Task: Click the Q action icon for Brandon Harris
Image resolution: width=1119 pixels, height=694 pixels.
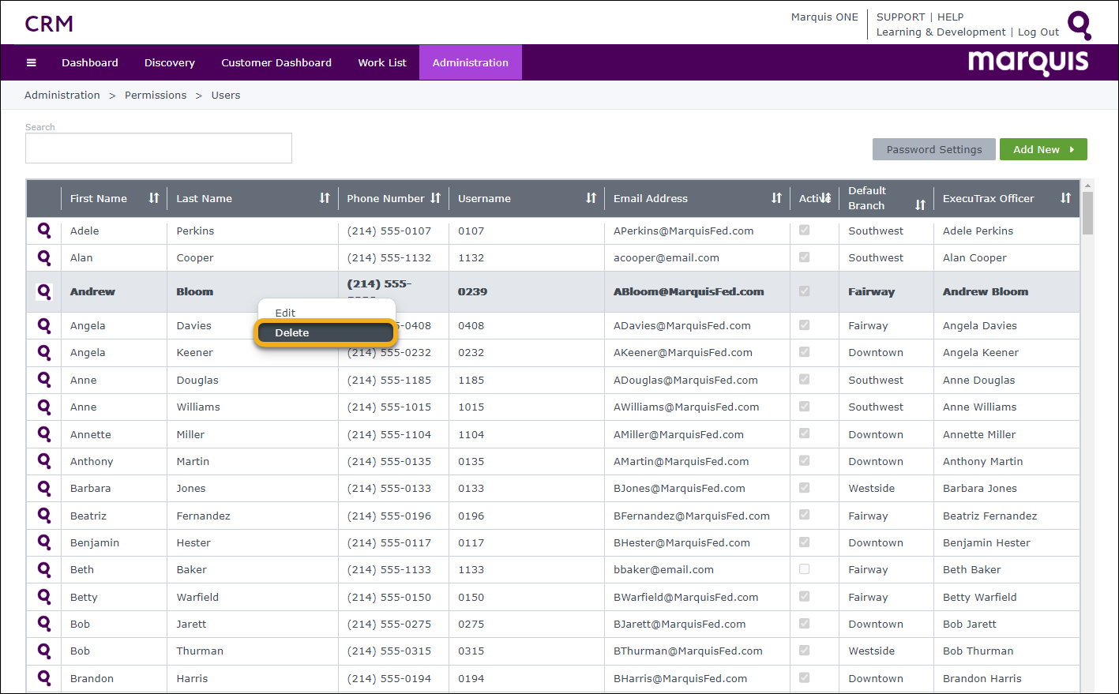Action: point(44,678)
